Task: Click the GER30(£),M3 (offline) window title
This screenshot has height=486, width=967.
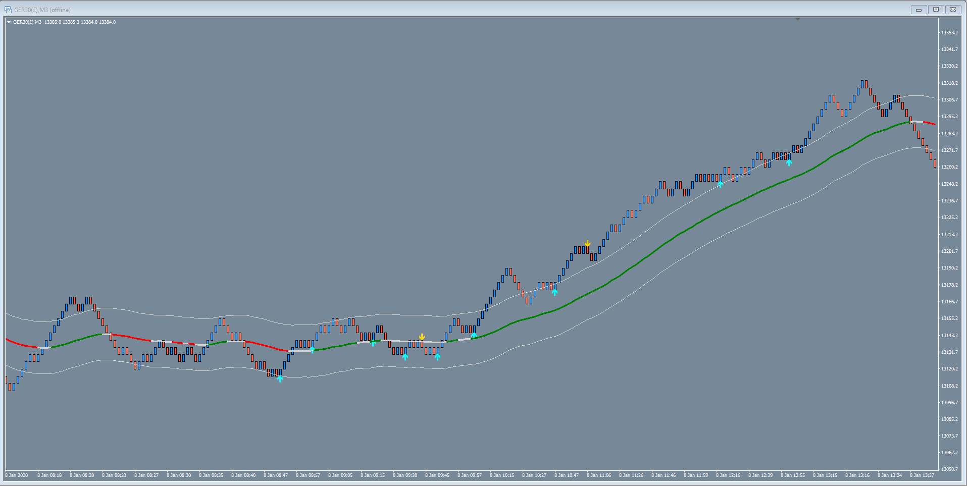Action: tap(42, 10)
